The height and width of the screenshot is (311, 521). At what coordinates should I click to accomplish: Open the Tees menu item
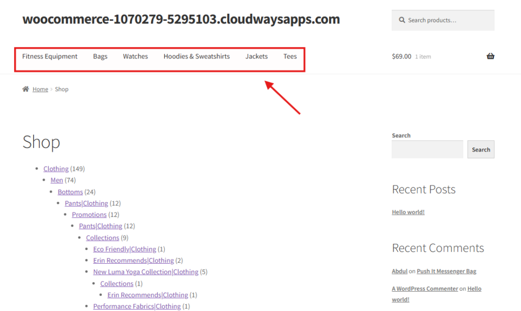point(290,56)
